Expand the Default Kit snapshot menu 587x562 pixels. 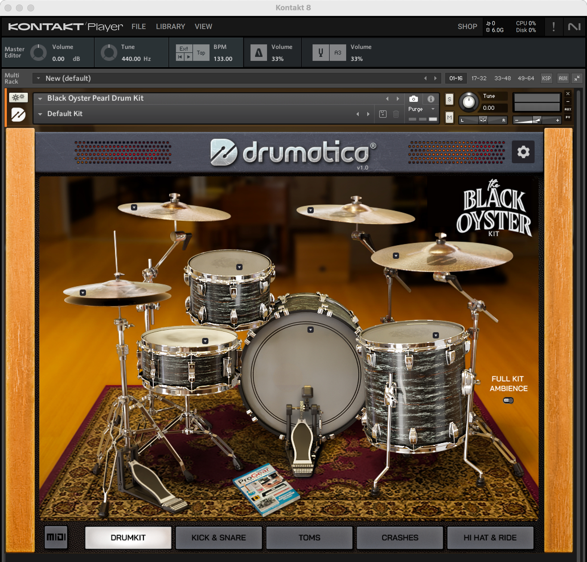[x=40, y=114]
